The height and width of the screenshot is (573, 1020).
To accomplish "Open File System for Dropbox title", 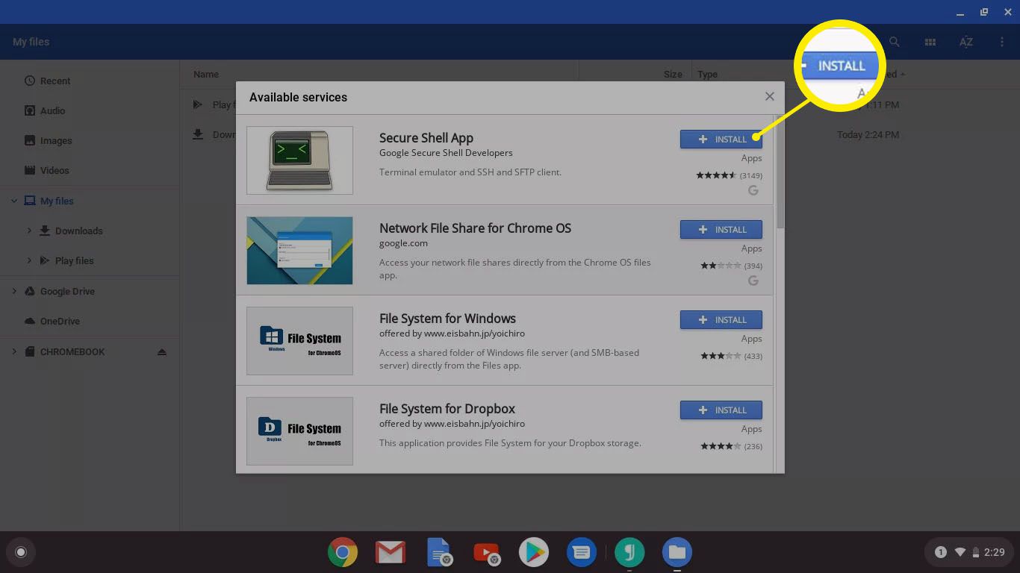I will click(x=447, y=409).
